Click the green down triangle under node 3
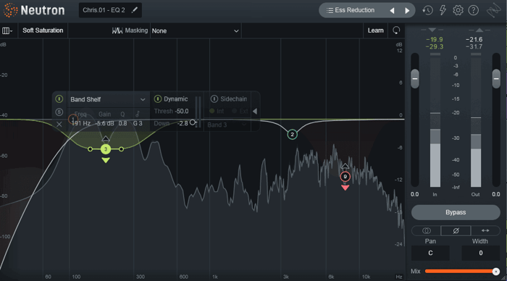Image resolution: width=507 pixels, height=281 pixels. 106,160
